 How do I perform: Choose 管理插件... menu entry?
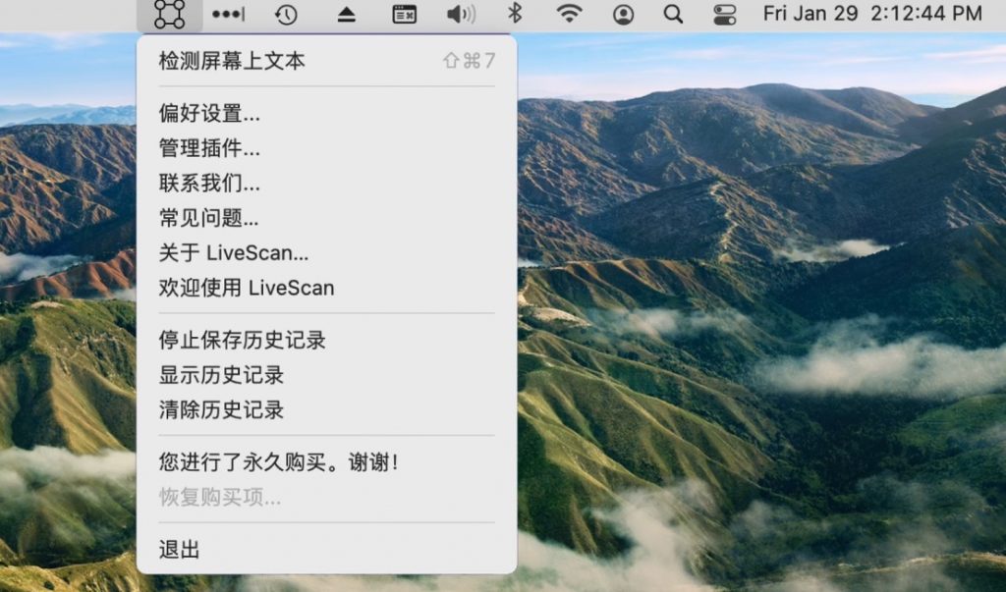[x=326, y=149]
